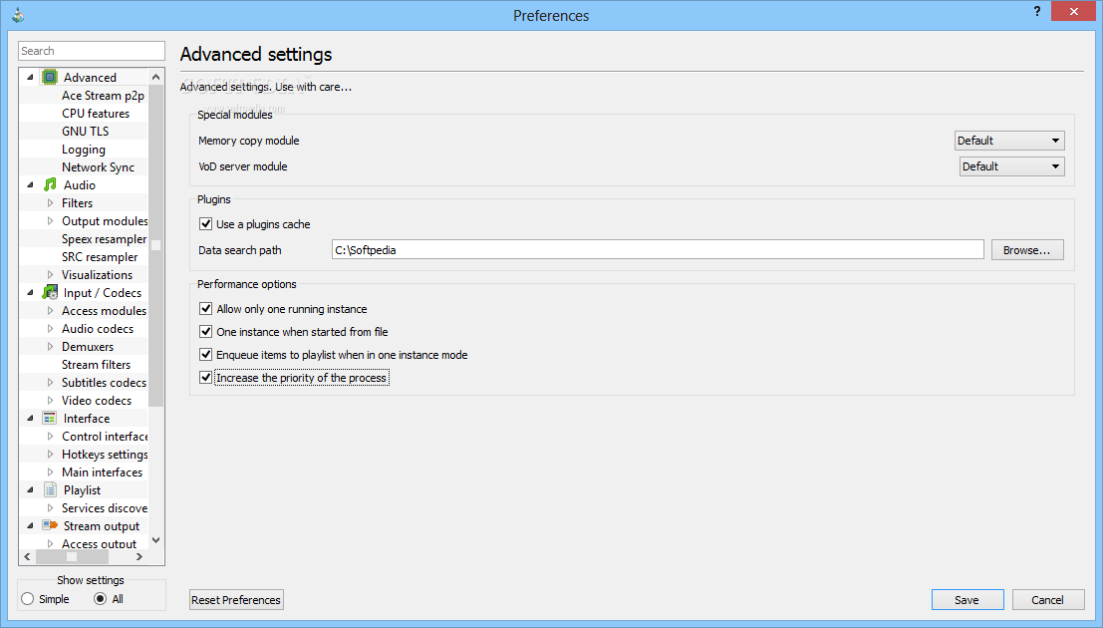Uncheck Increase the priority of the process
Viewport: 1103px width, 628px height.
pos(205,378)
